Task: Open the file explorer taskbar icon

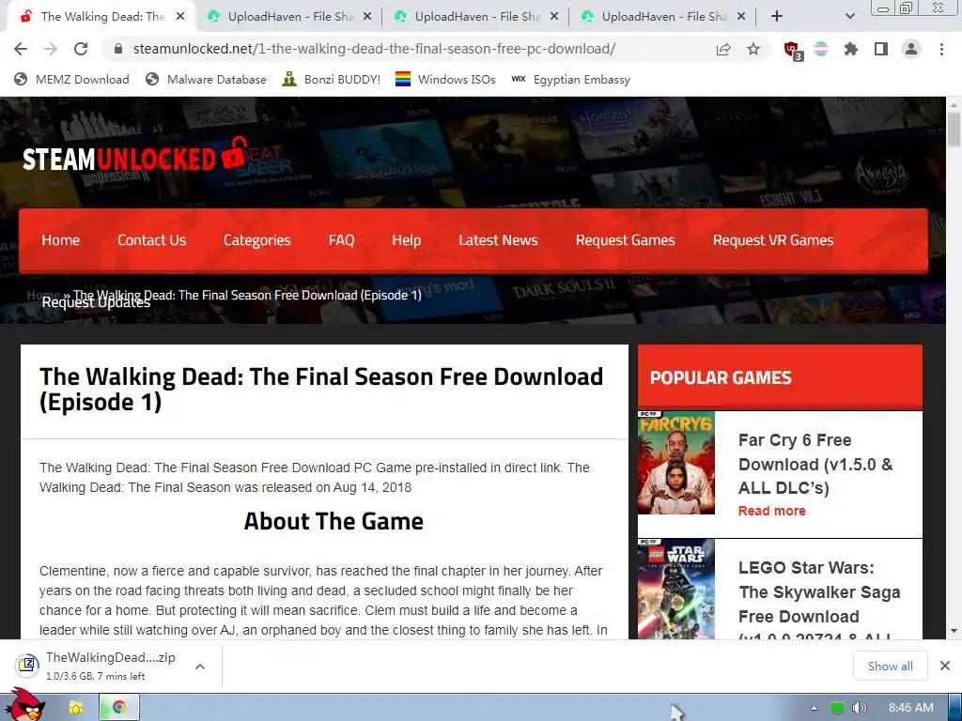Action: pyautogui.click(x=75, y=708)
